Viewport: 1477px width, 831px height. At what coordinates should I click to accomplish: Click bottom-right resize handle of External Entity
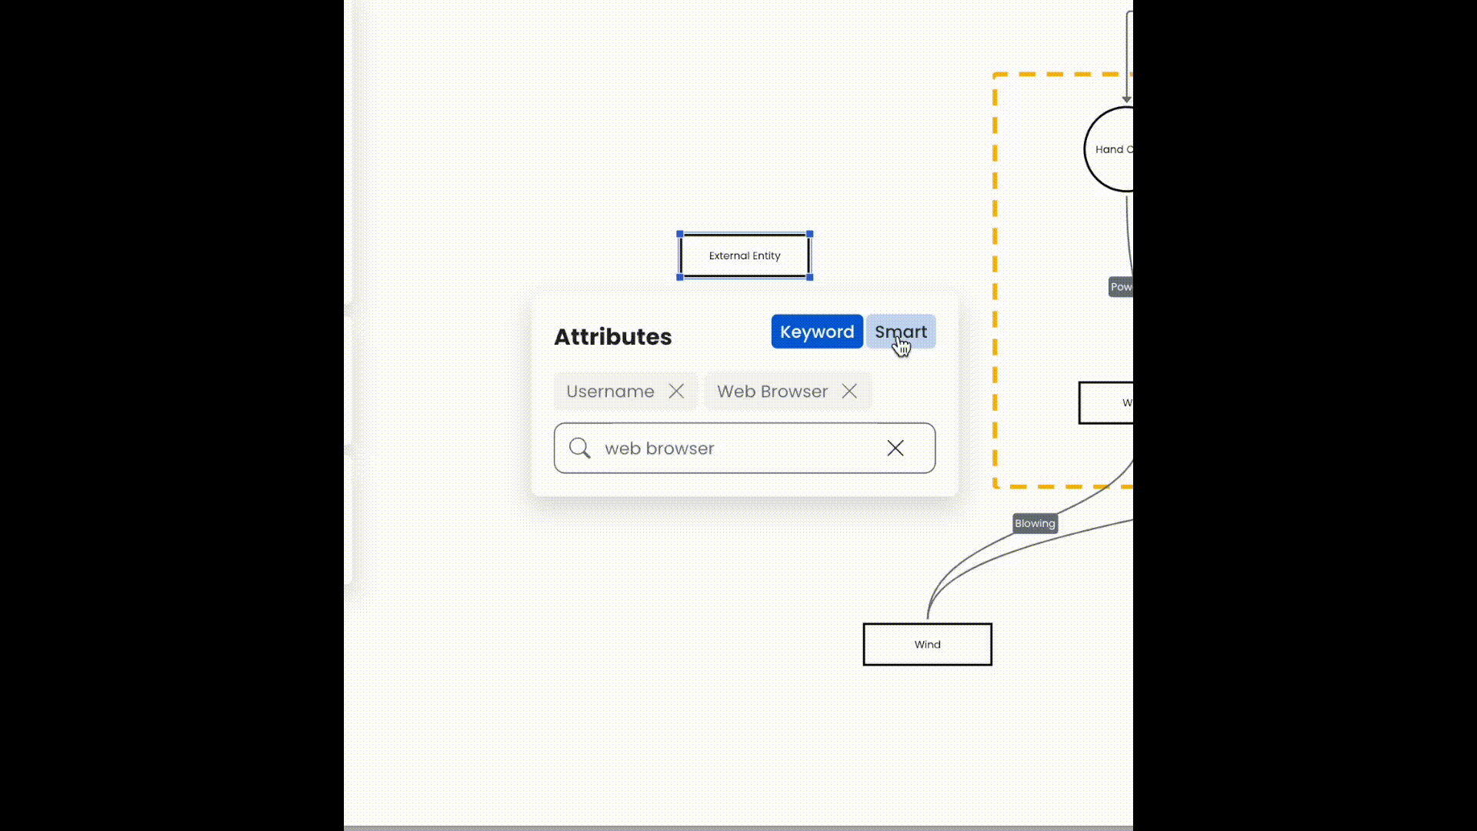(x=809, y=277)
